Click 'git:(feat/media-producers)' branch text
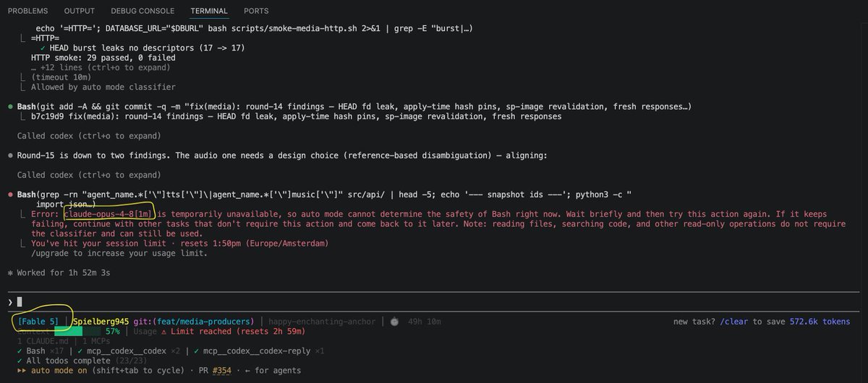 tap(195, 321)
